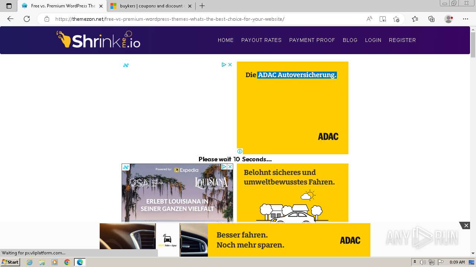Open the ADAC Autoversicherung ad banner

click(293, 108)
